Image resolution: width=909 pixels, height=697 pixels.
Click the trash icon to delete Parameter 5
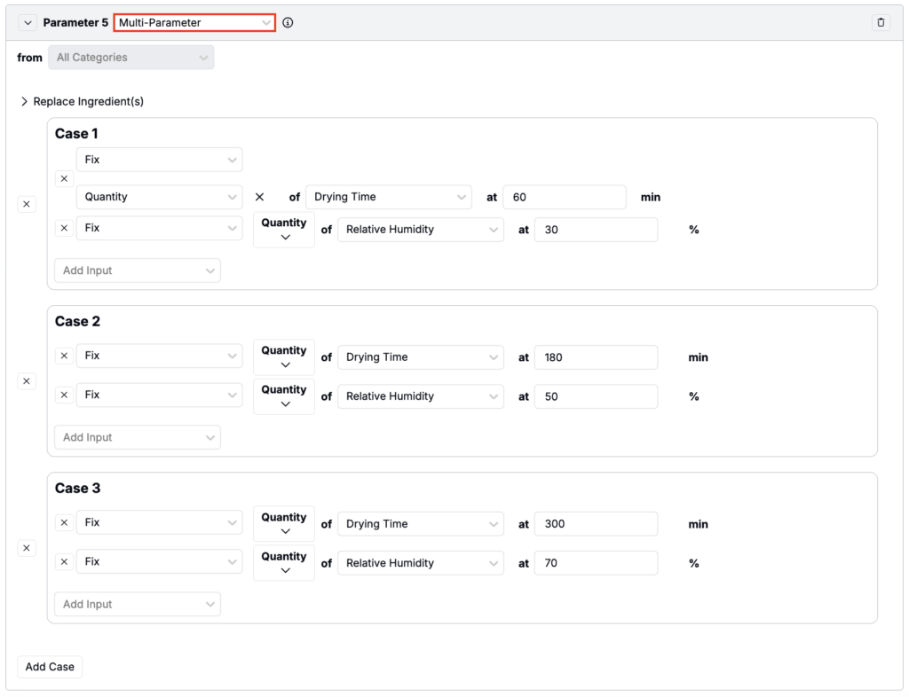[881, 22]
